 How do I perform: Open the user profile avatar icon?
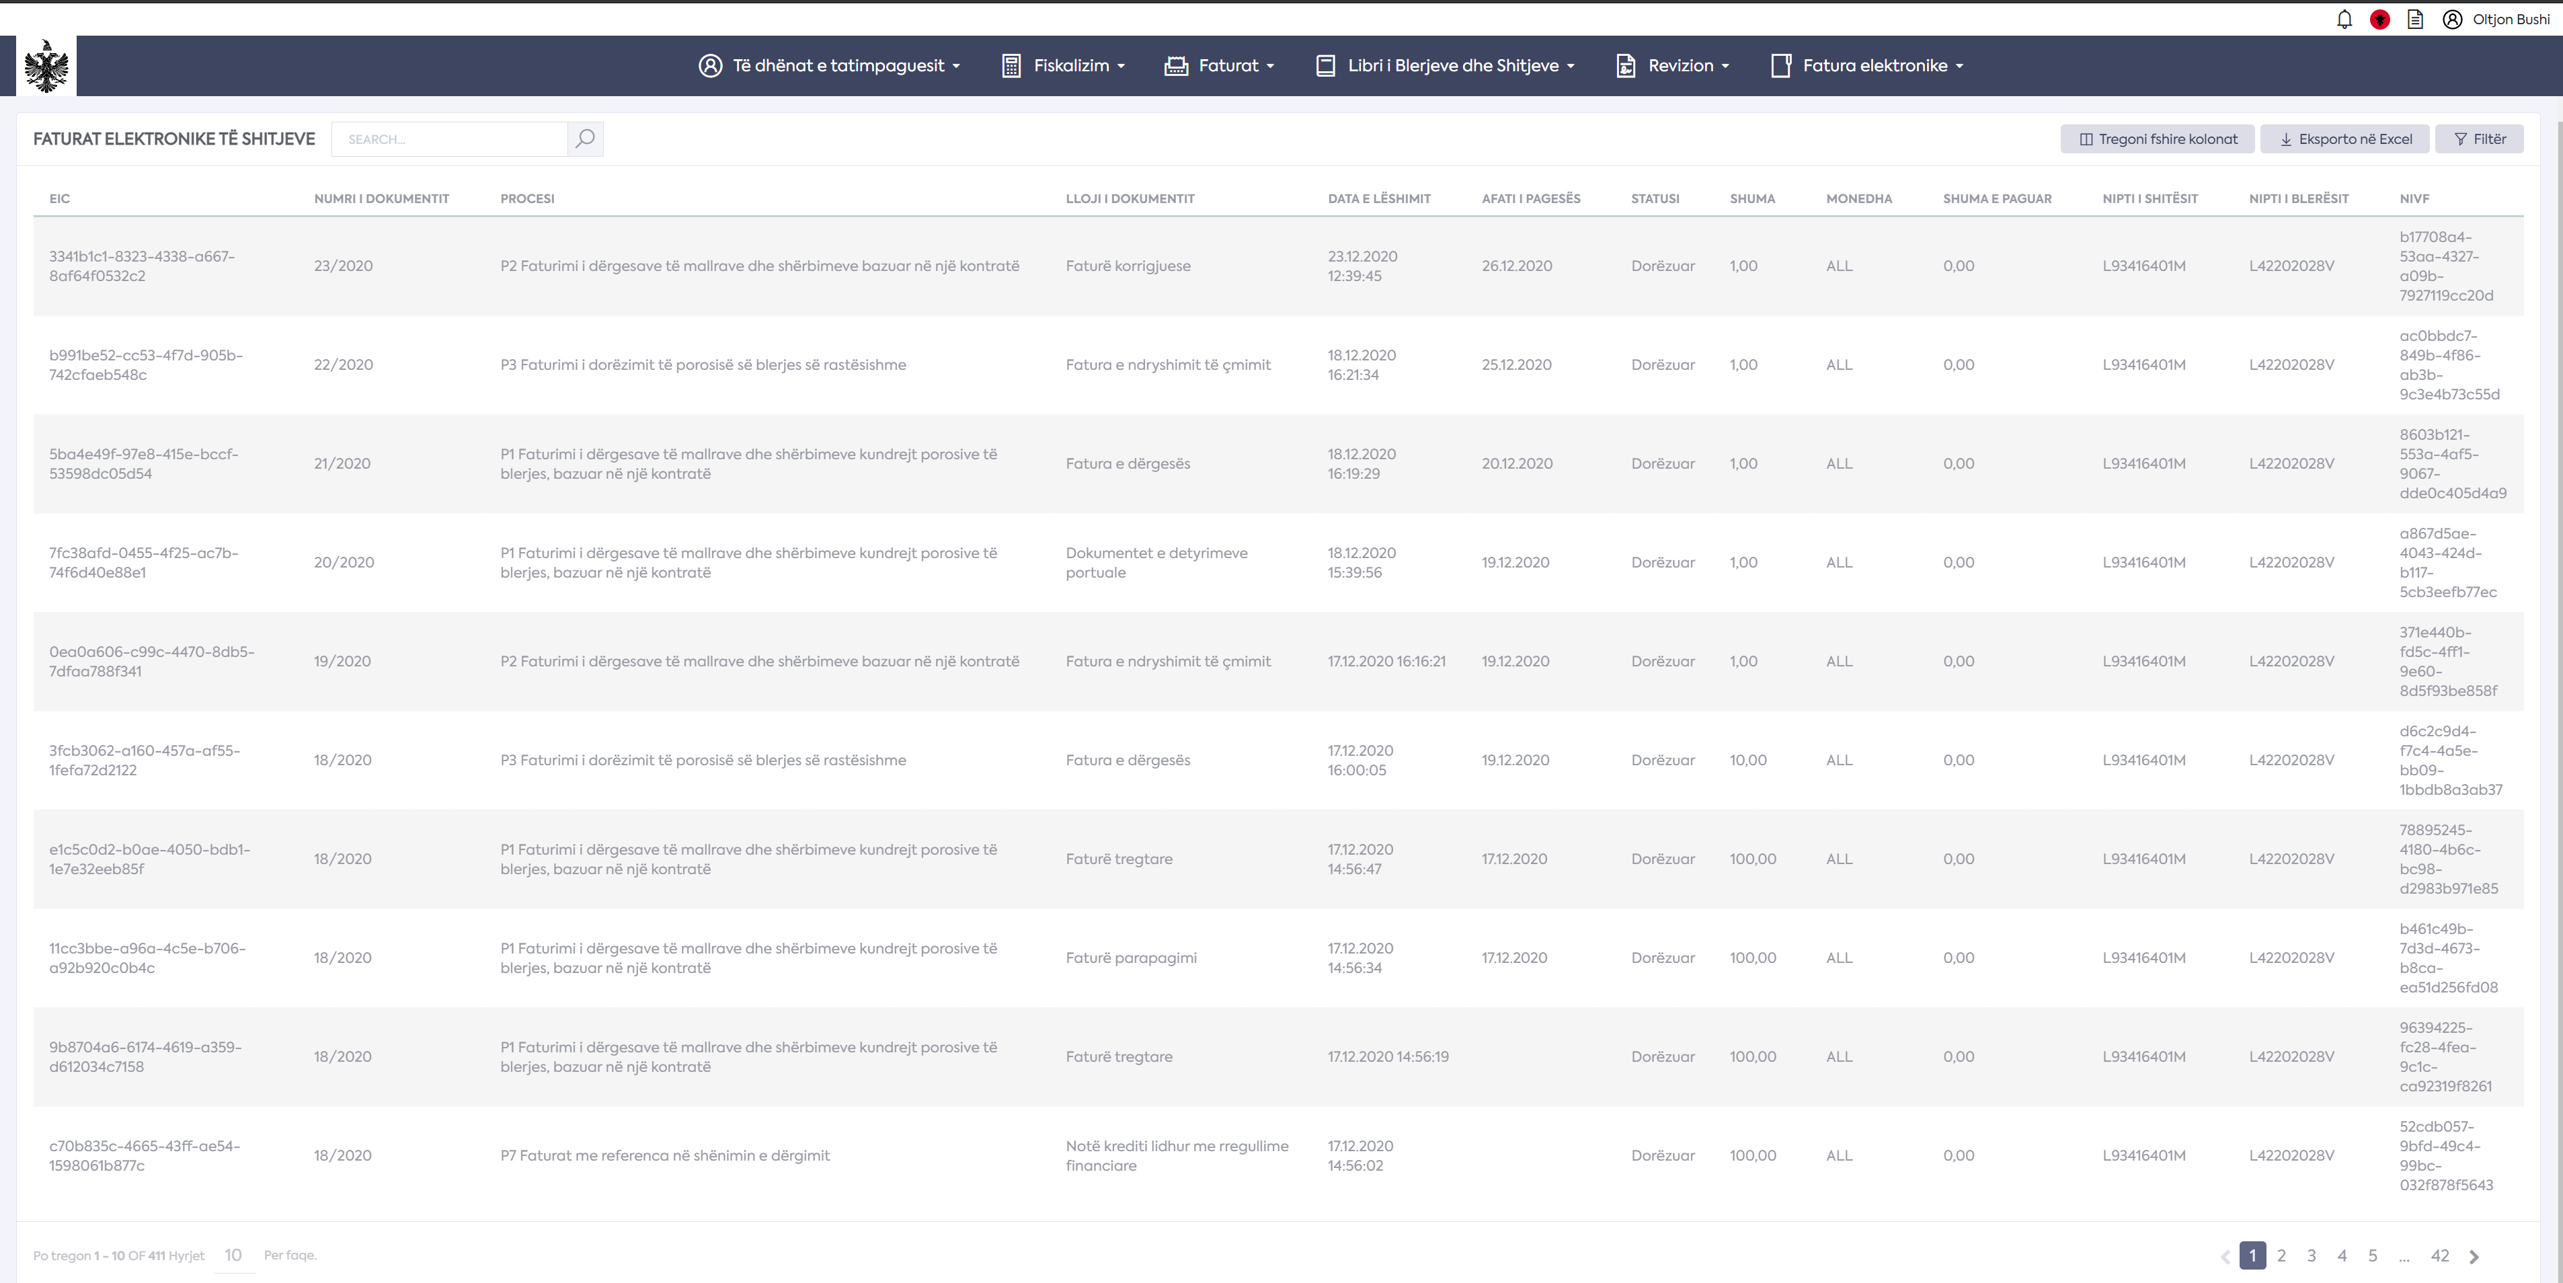2453,19
